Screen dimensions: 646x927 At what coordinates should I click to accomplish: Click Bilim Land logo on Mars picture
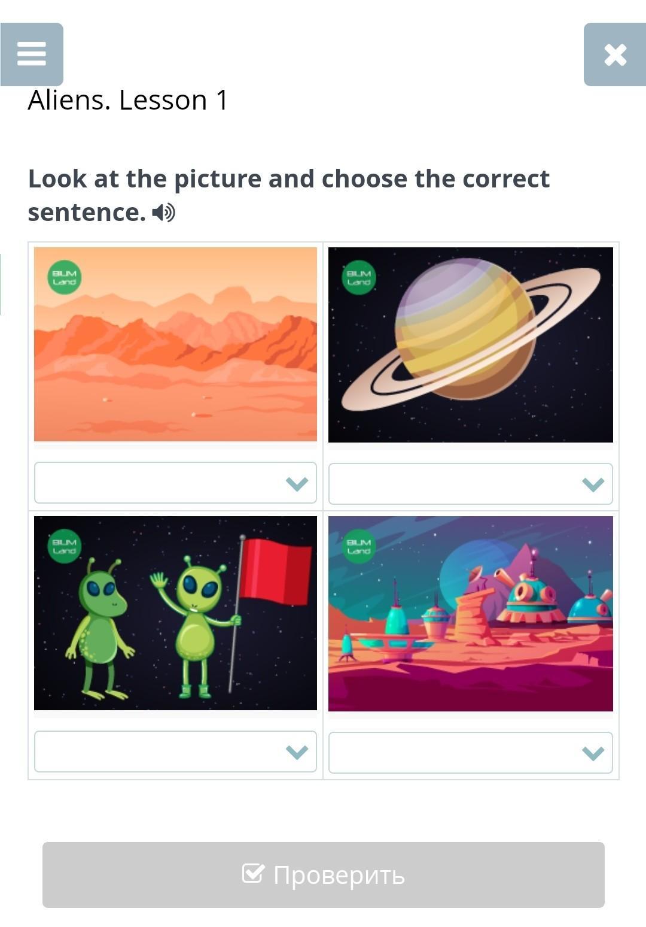click(x=65, y=277)
